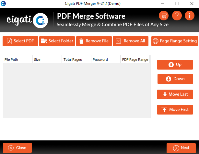
Task: Click the PDF Page Range column header
Action: coord(135,60)
